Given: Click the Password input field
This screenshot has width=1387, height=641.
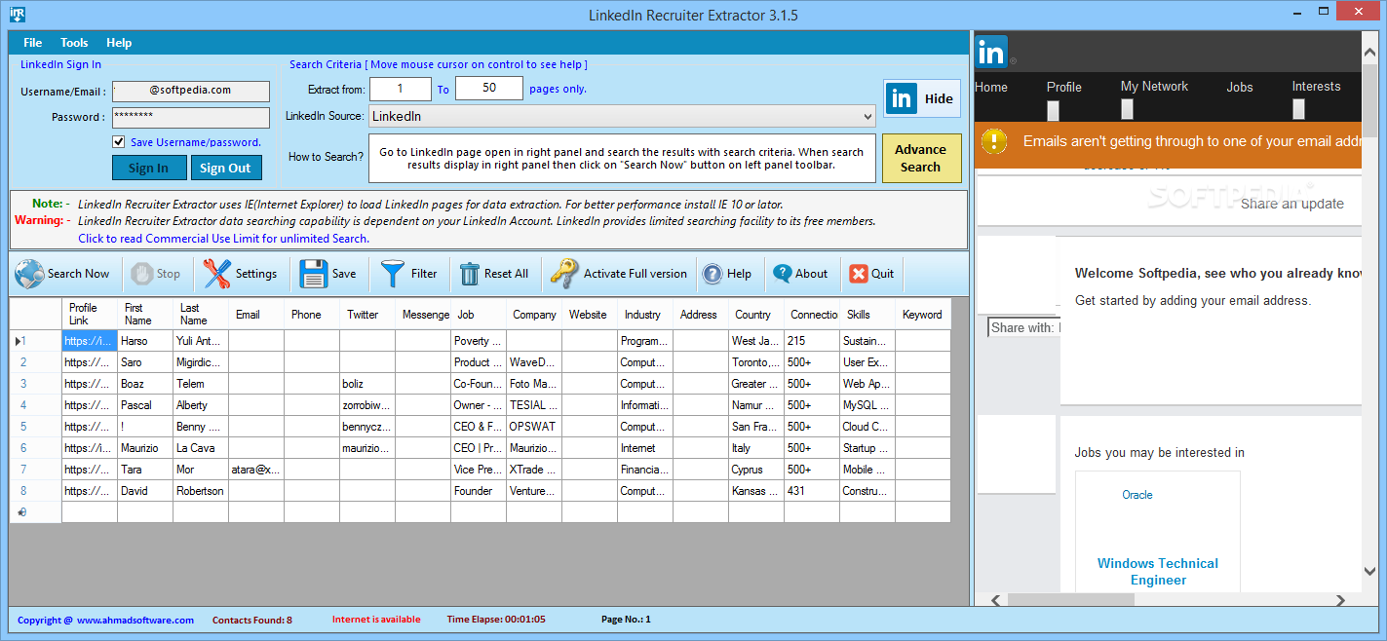Looking at the screenshot, I should click(x=191, y=117).
